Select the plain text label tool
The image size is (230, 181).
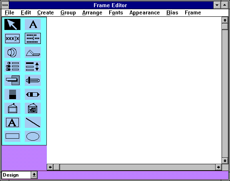point(33,24)
